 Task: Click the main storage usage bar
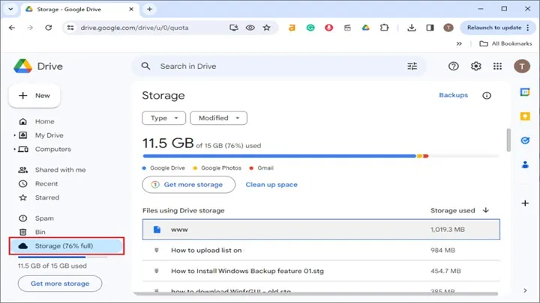click(321, 156)
